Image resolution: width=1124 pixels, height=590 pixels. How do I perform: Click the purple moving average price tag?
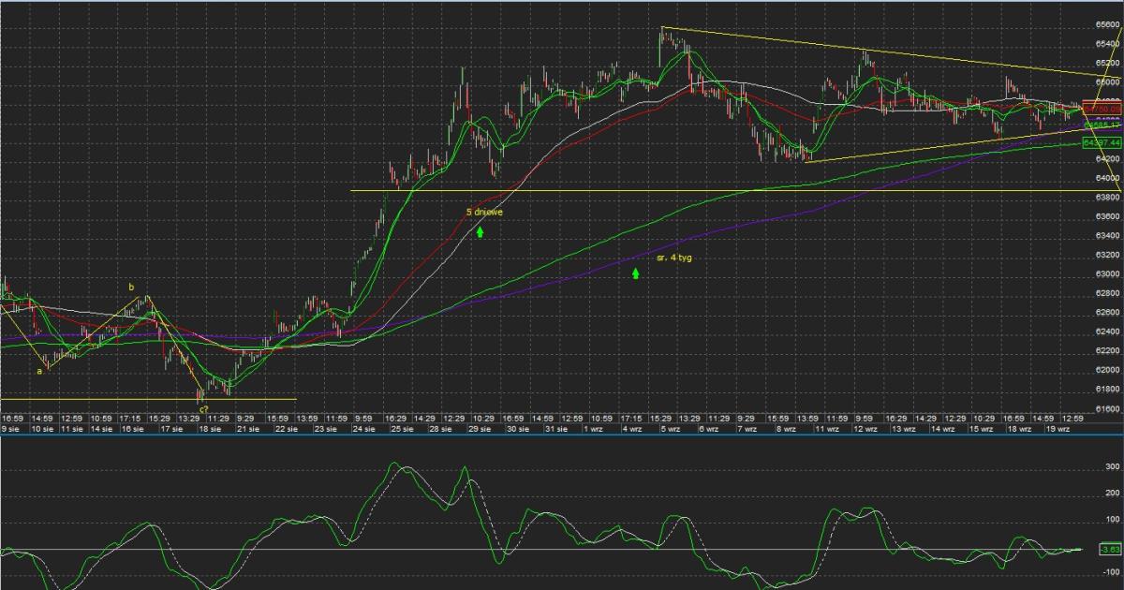pos(1102,124)
